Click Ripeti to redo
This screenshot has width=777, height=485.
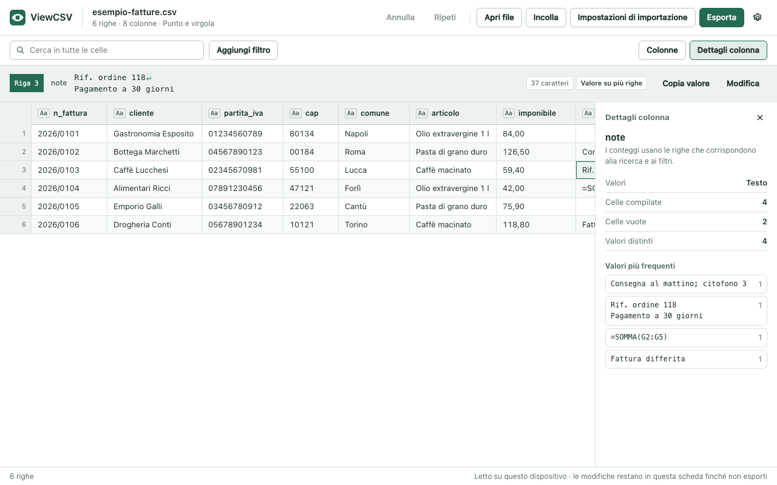tap(445, 18)
